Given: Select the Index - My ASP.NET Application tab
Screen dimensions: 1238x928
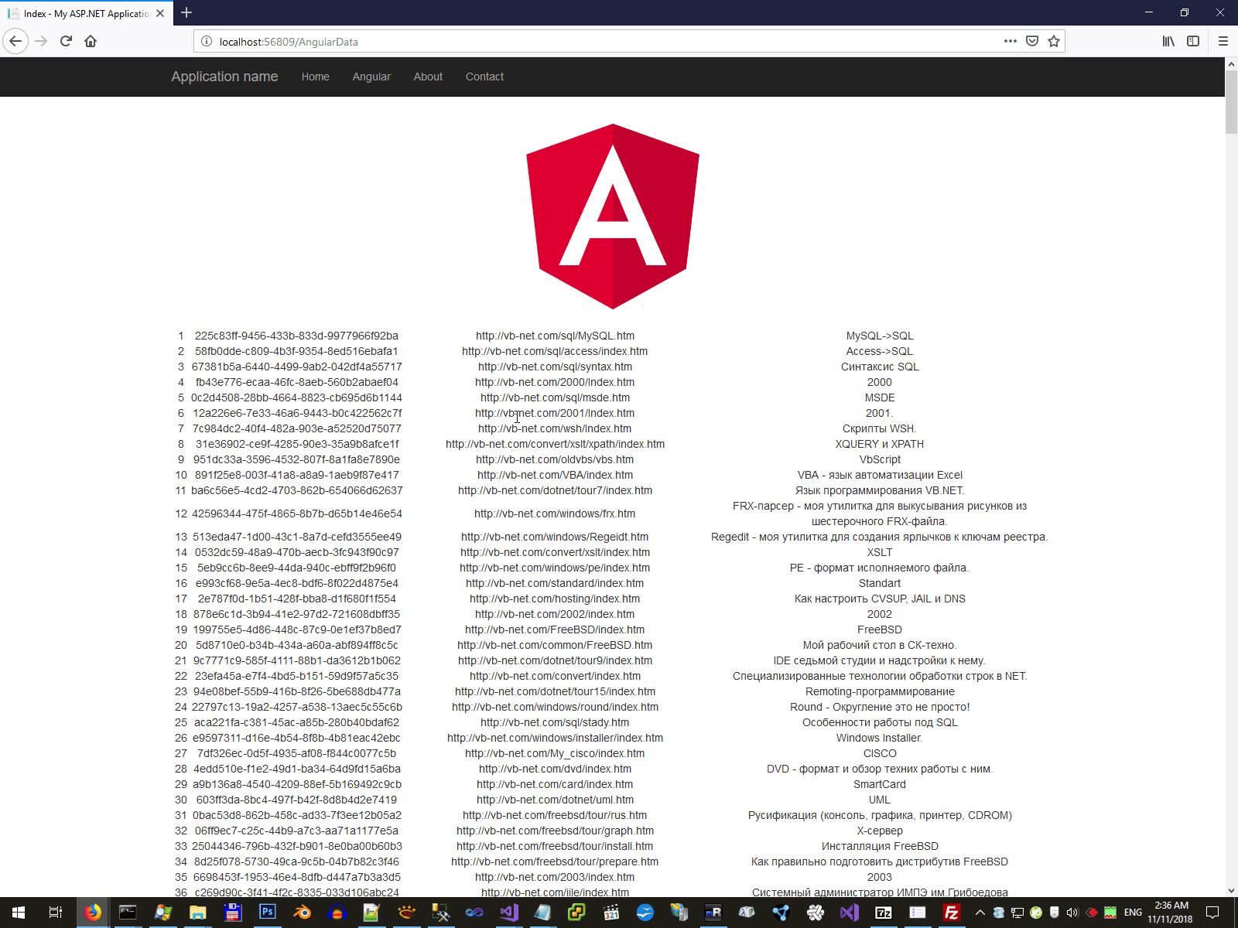Looking at the screenshot, I should (x=85, y=13).
